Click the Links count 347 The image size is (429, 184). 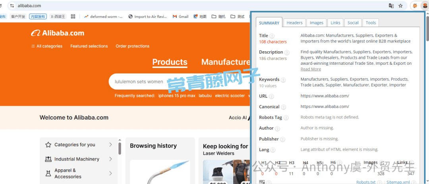[411, 174]
